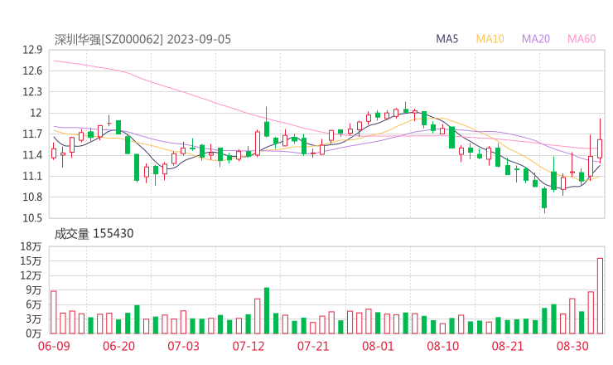Click the 11.7 price axis label
Image resolution: width=613 pixels, height=365 pixels.
(x=32, y=134)
